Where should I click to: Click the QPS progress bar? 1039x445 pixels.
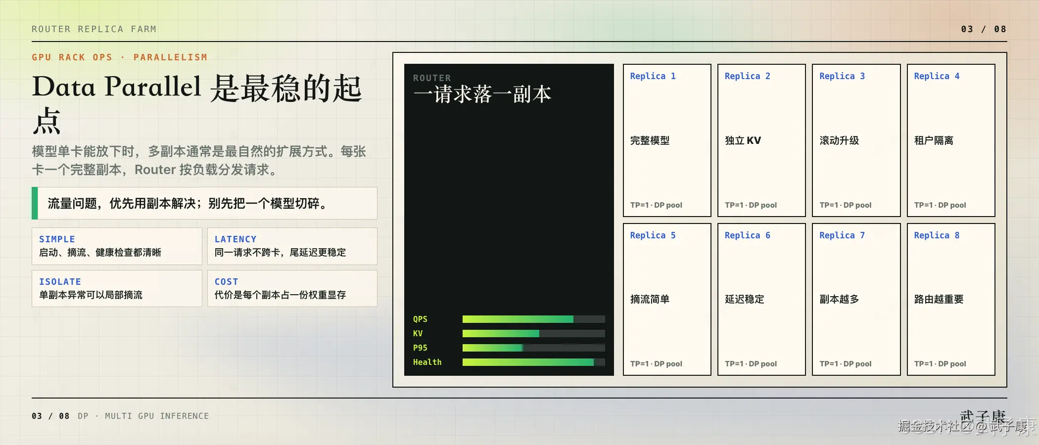pyautogui.click(x=533, y=319)
